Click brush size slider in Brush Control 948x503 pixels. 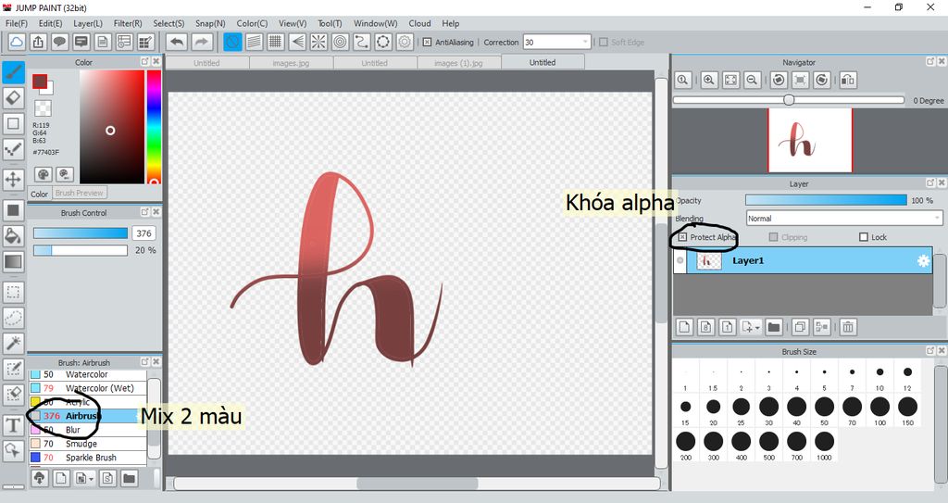point(81,233)
